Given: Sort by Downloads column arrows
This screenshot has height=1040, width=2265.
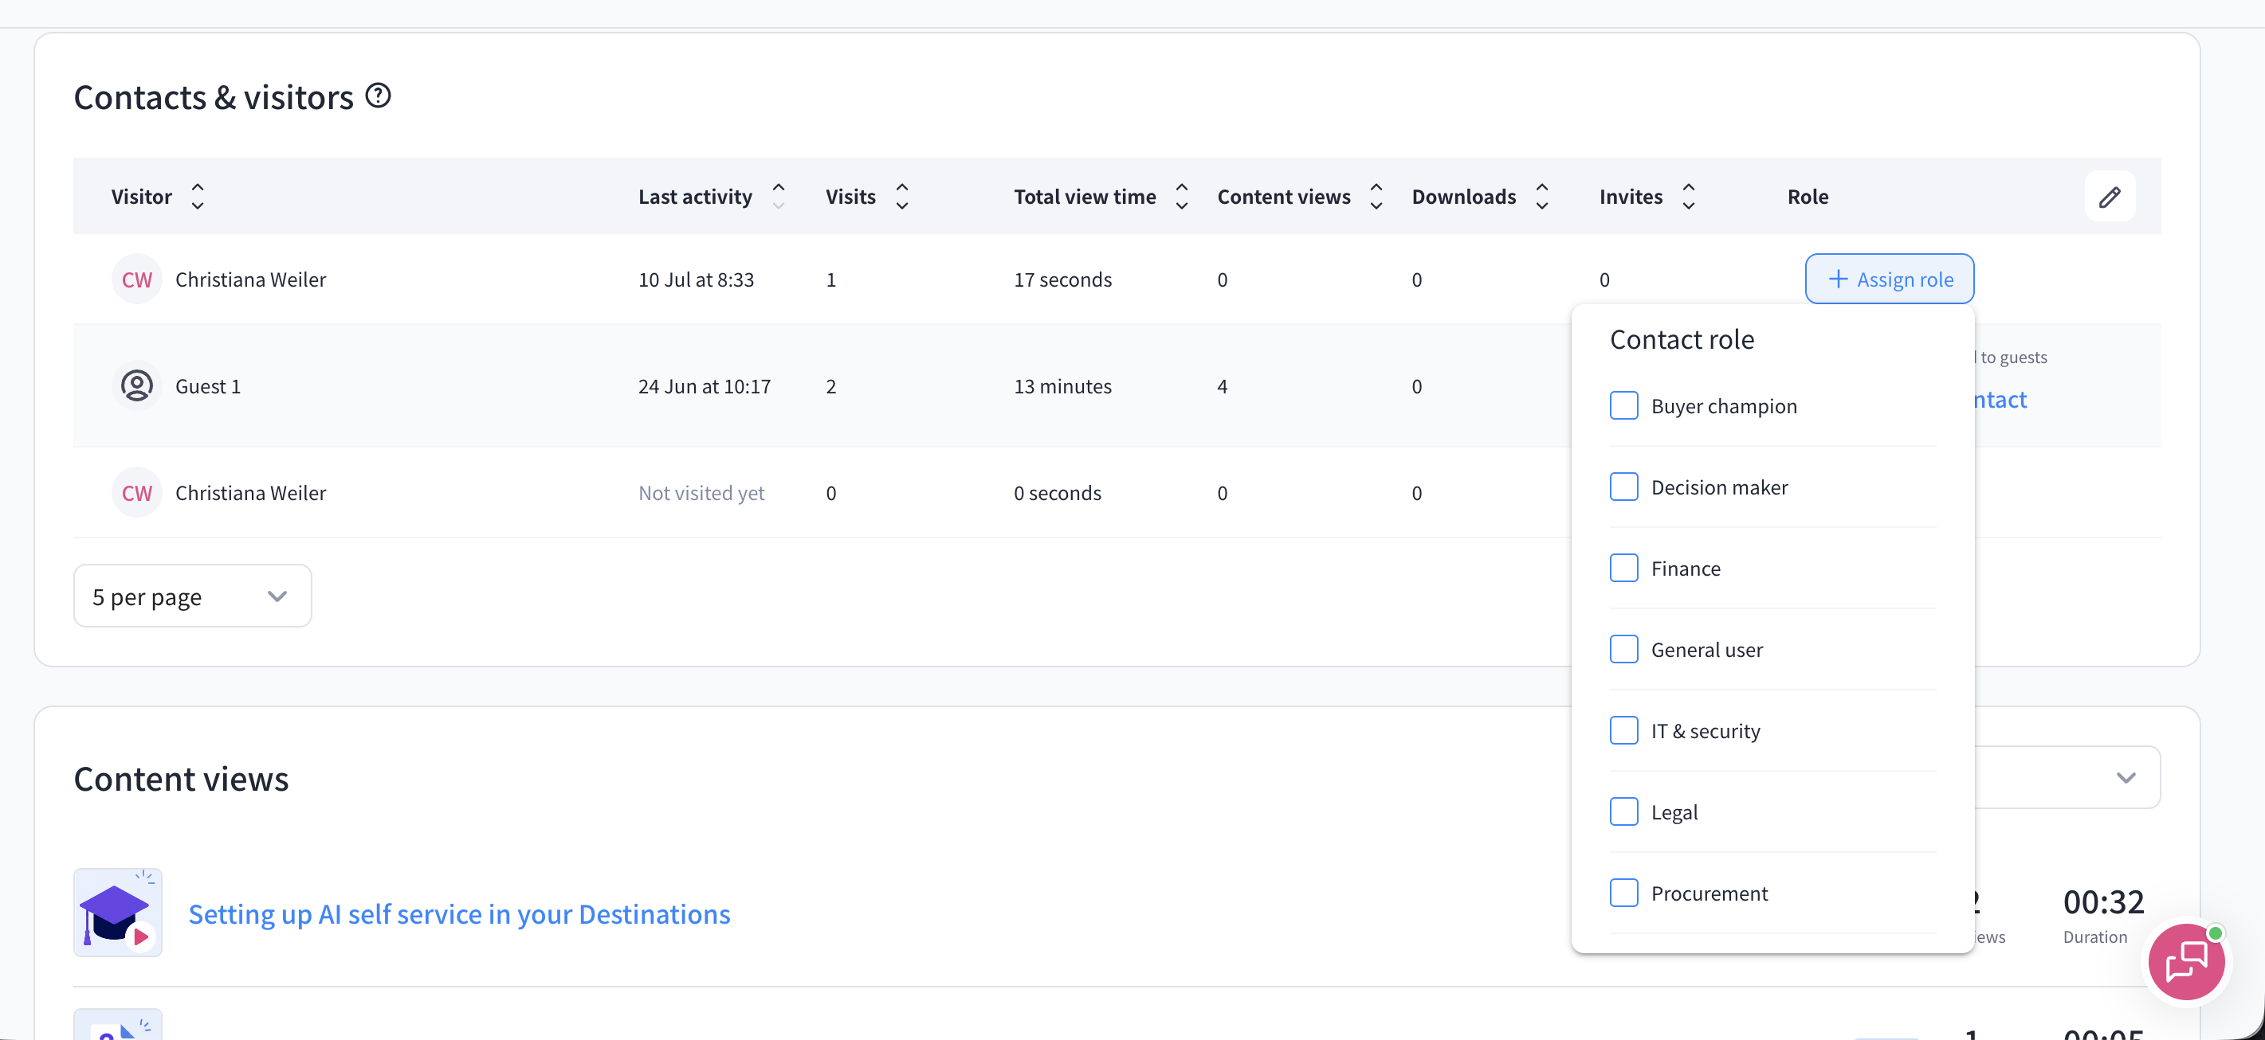Looking at the screenshot, I should [1542, 197].
